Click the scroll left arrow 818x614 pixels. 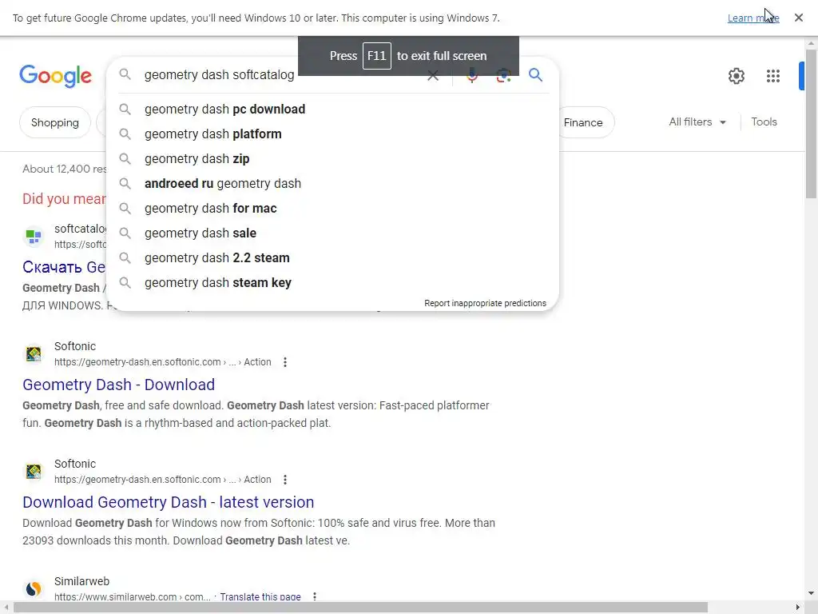pos(6,608)
